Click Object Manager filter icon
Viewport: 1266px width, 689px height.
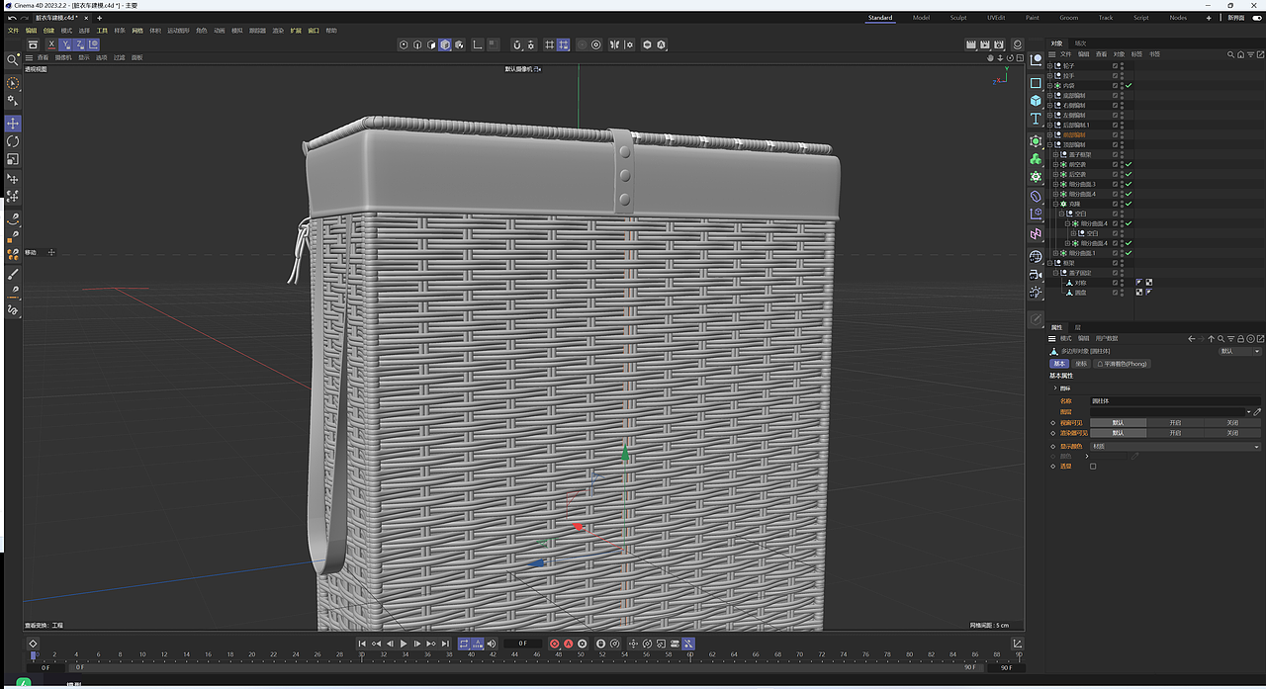1250,54
